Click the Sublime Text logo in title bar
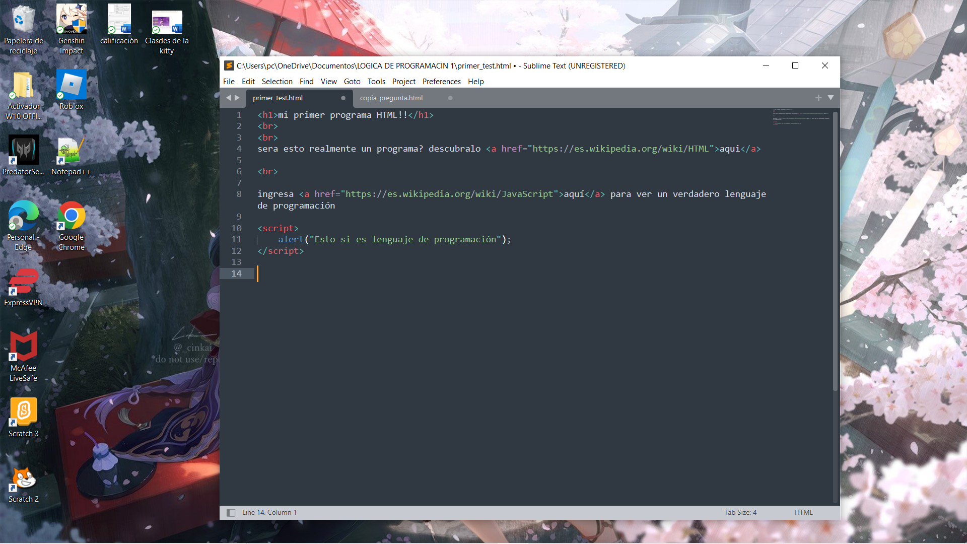 tap(229, 65)
